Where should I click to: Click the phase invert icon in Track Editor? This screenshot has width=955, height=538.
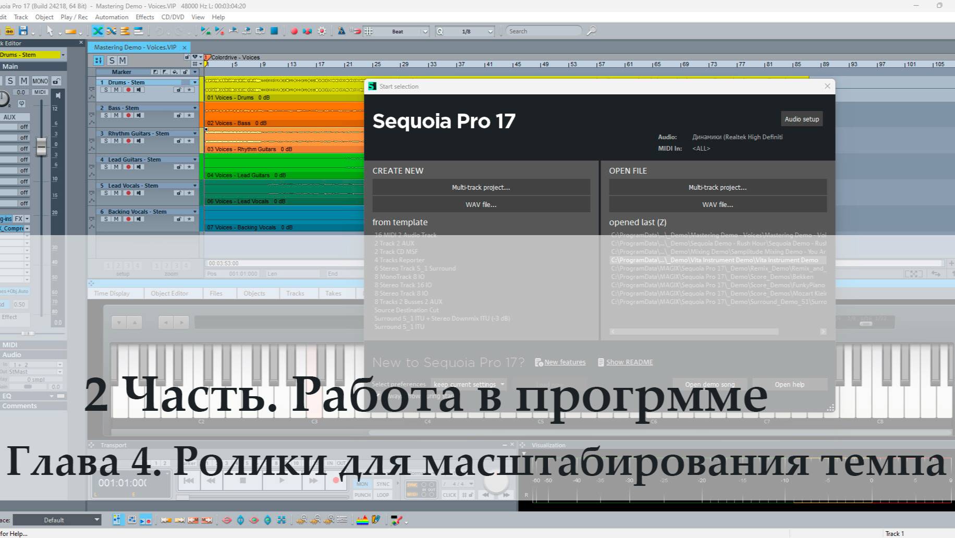21,104
